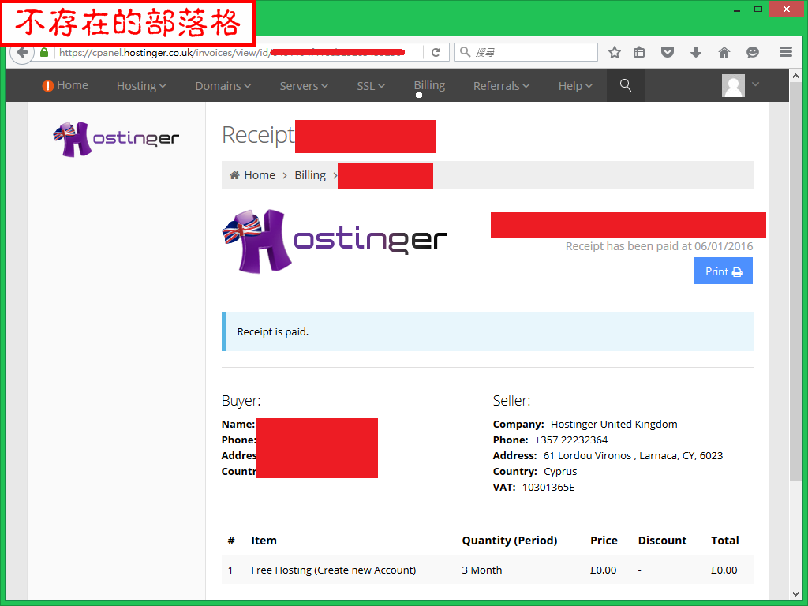The image size is (808, 606).
Task: Expand the Hosting dropdown menu
Action: 141,86
